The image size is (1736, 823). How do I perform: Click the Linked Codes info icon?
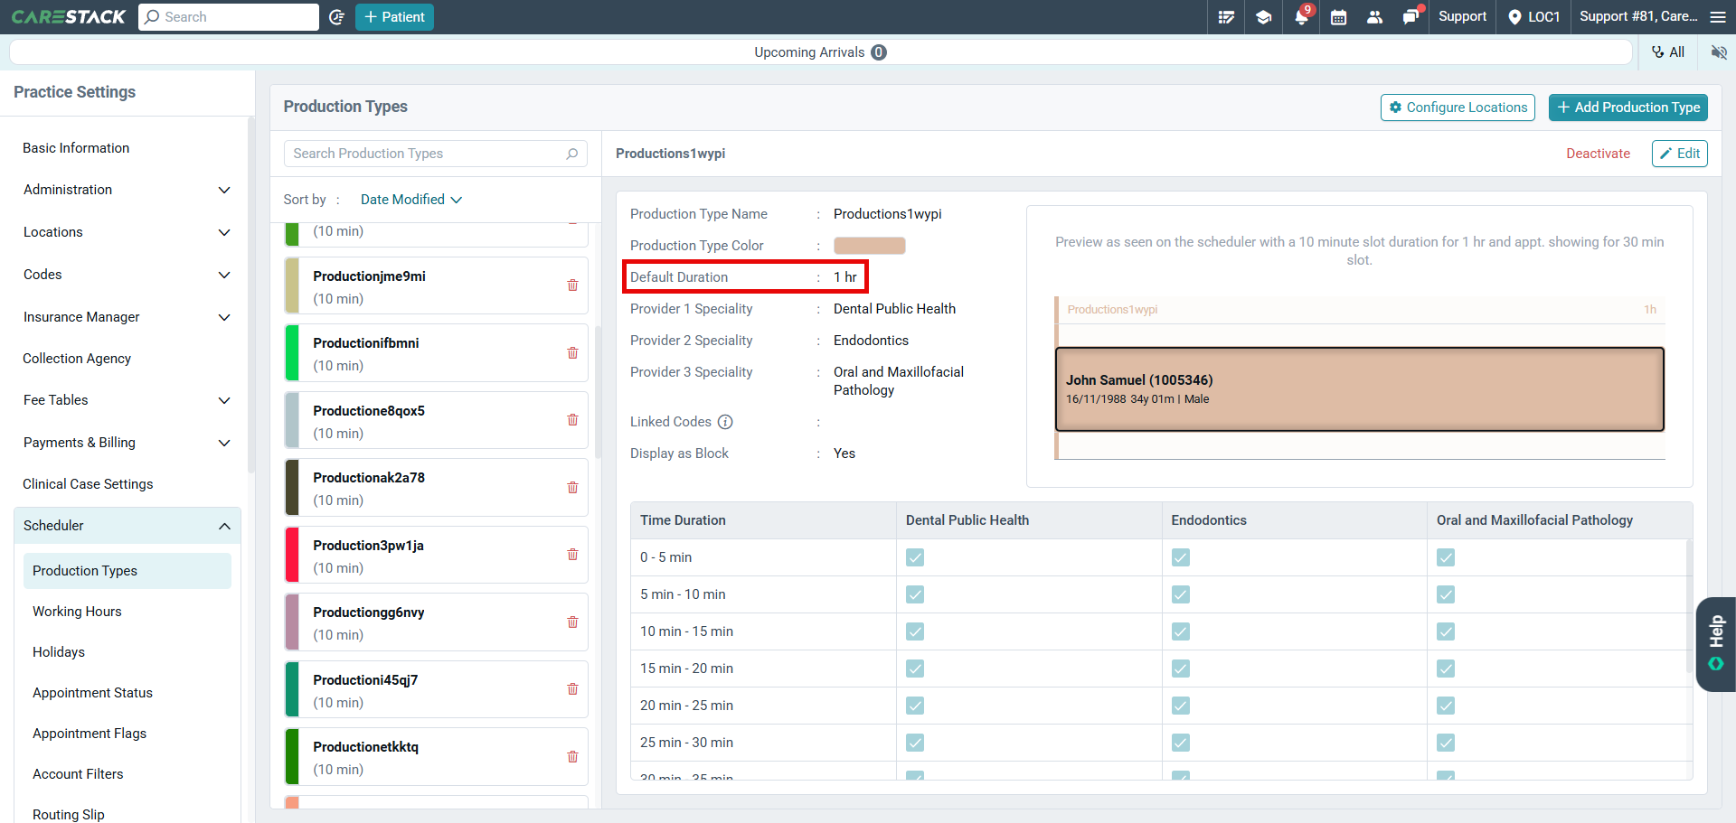[x=725, y=422]
